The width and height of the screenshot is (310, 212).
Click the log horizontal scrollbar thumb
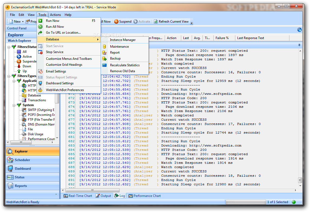92,190
